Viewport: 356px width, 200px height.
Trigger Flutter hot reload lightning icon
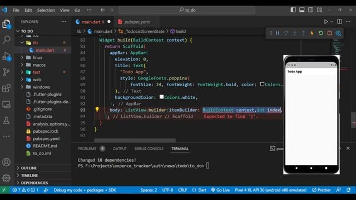[x=312, y=33]
